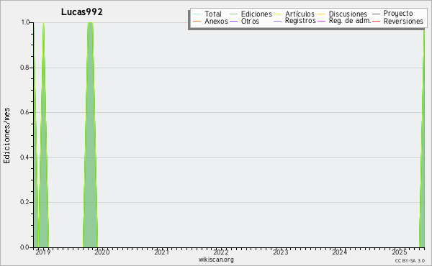Click the green peak at 2019
Viewport: 432px width, 266px height.
43,134
